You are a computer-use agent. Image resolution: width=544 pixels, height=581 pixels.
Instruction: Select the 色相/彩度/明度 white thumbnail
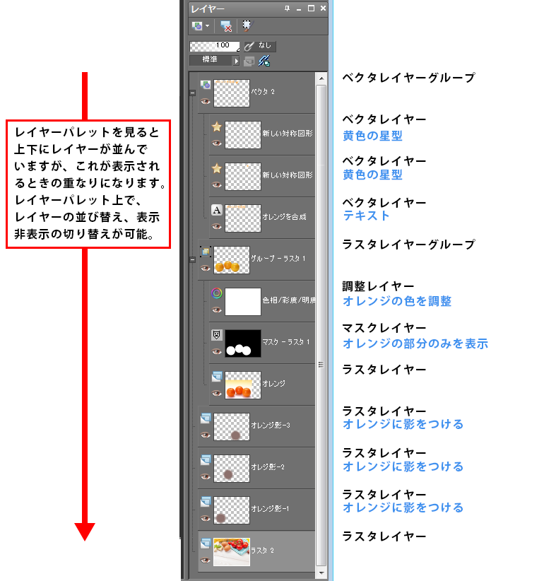[x=243, y=302]
